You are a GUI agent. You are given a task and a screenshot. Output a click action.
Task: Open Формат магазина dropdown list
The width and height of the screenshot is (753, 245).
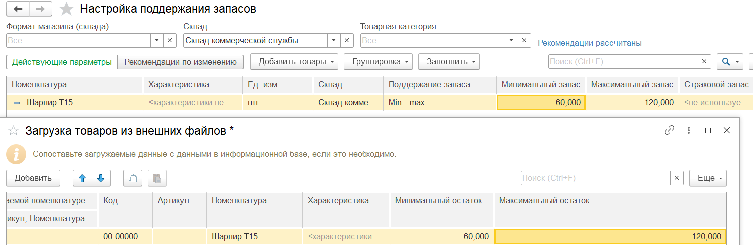tap(157, 41)
